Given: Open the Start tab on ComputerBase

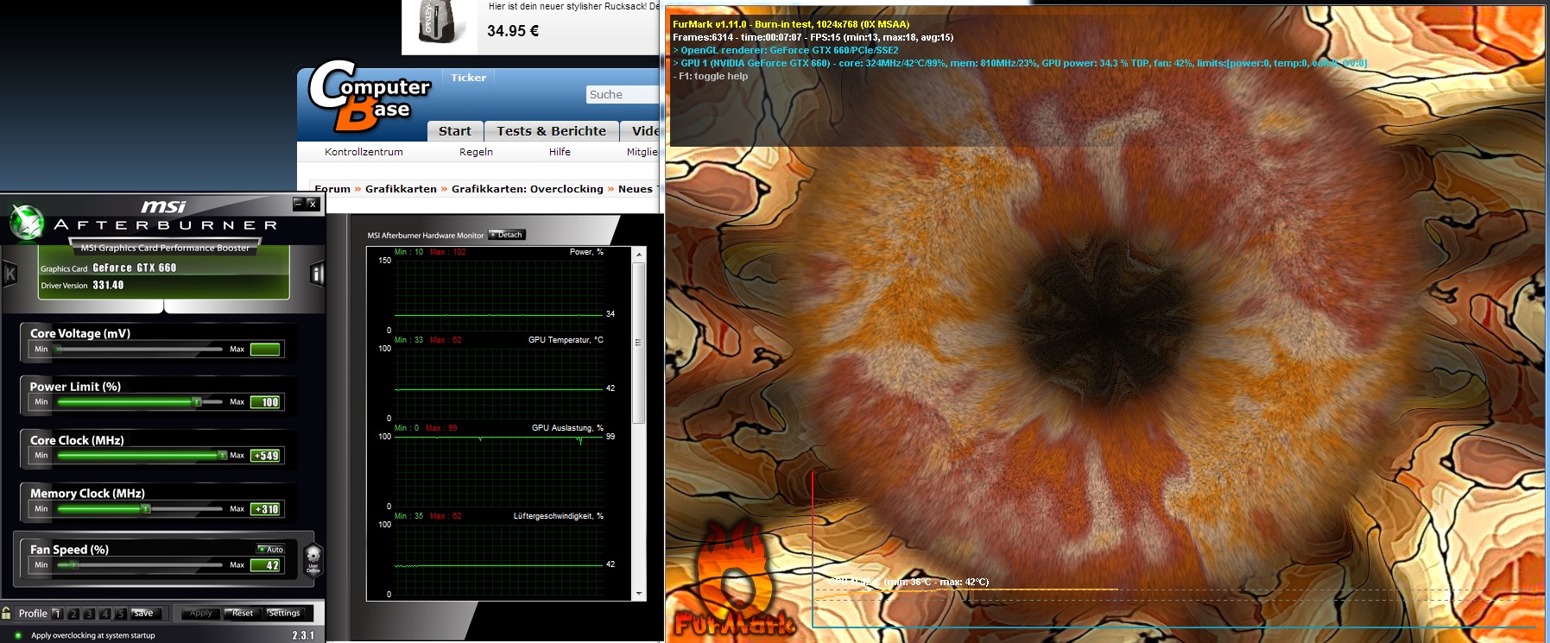Looking at the screenshot, I should pyautogui.click(x=455, y=131).
